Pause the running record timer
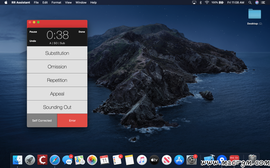 pos(33,32)
